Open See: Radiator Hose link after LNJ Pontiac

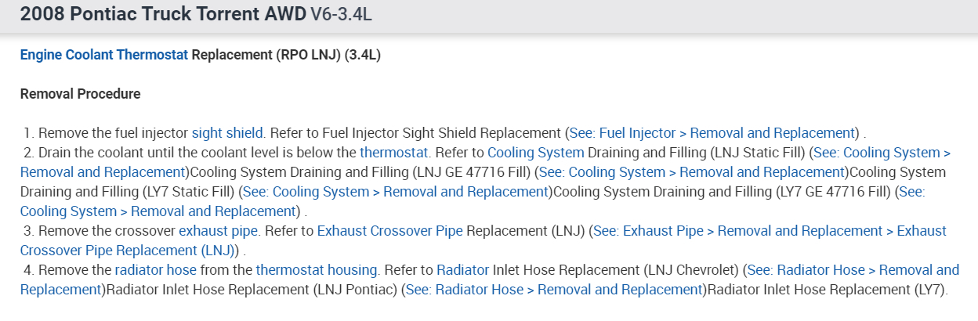coord(552,290)
